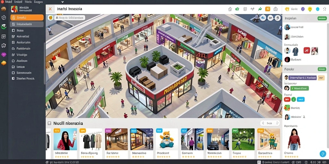329x164 pixels.
Task: Click the green circle tag beside the red pill
Action: coord(294,99)
